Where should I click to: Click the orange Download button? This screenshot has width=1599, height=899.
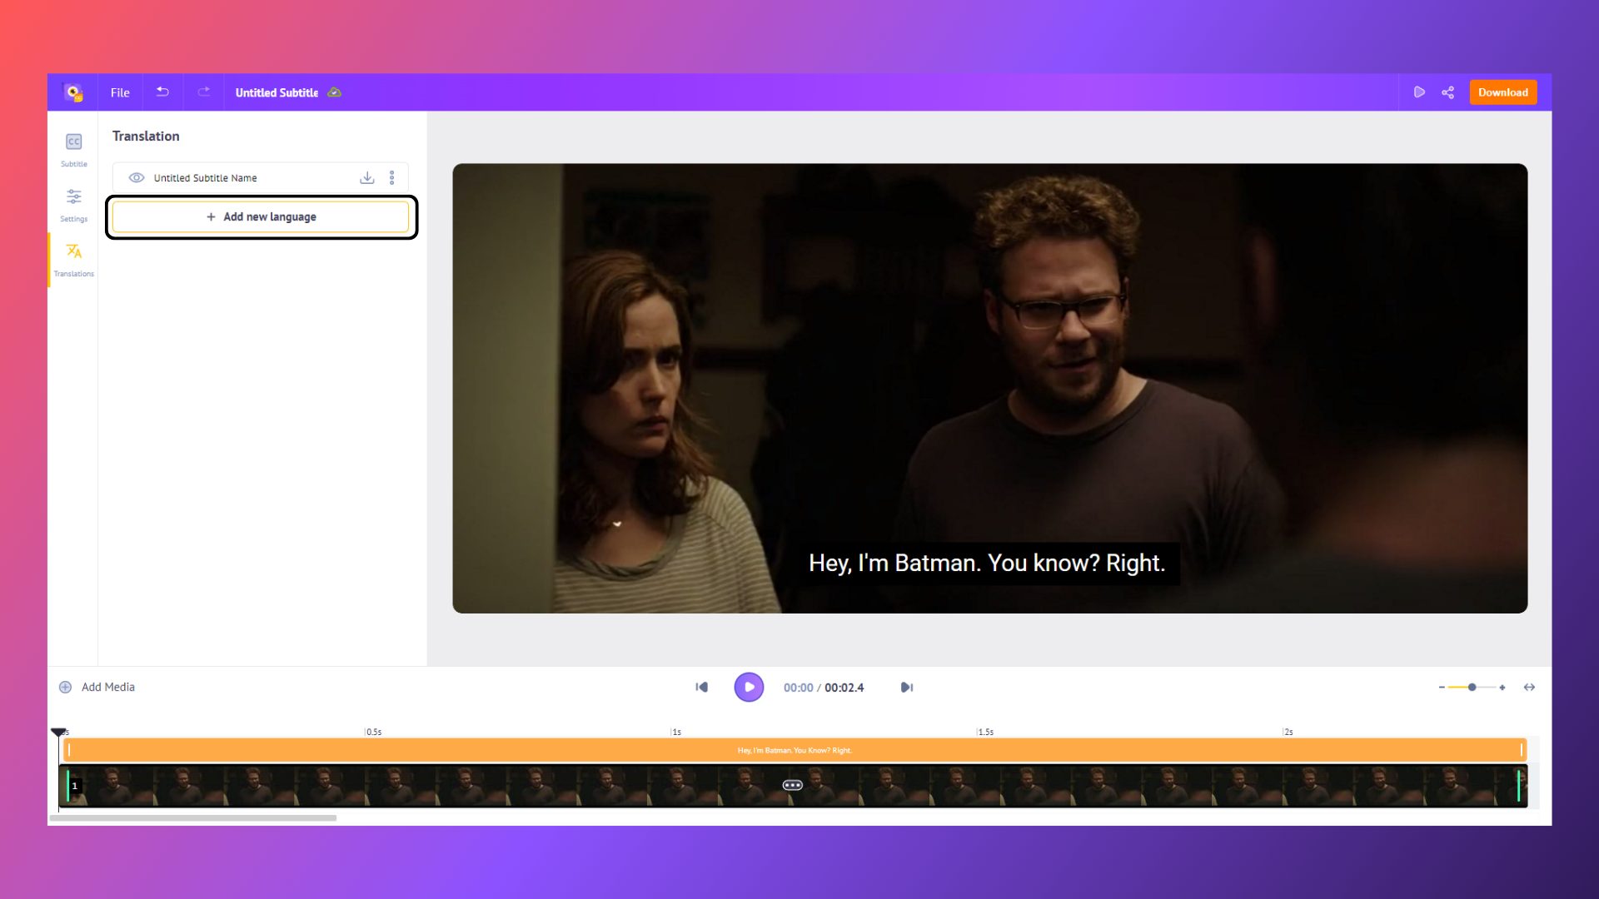pos(1502,92)
